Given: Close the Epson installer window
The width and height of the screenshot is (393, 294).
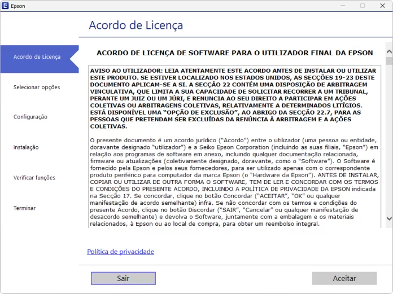Looking at the screenshot, I should (x=382, y=6).
